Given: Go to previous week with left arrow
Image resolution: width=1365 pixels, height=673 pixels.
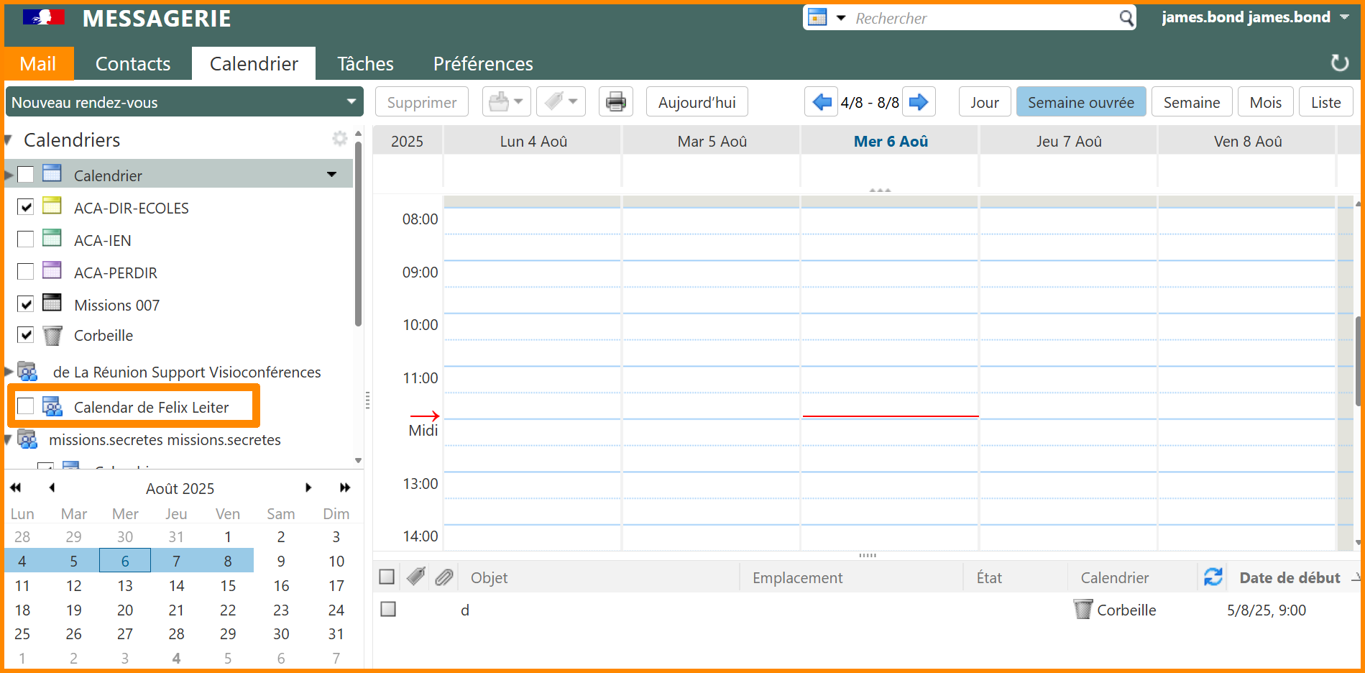Looking at the screenshot, I should pyautogui.click(x=822, y=102).
